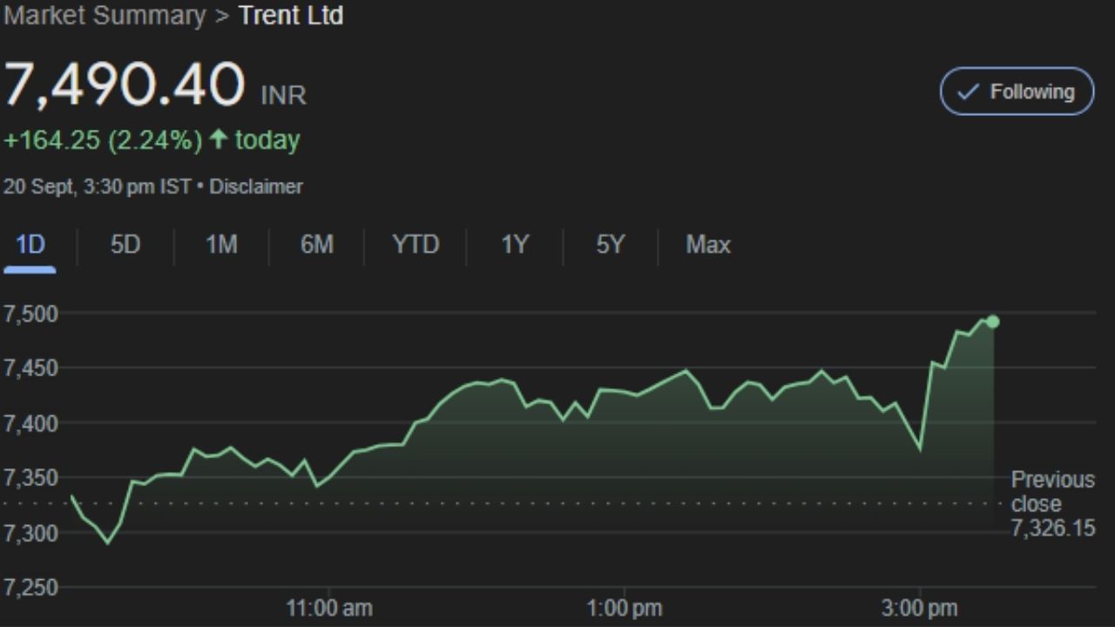Viewport: 1115px width, 627px height.
Task: Switch to the 1M time range tab
Action: [x=221, y=245]
